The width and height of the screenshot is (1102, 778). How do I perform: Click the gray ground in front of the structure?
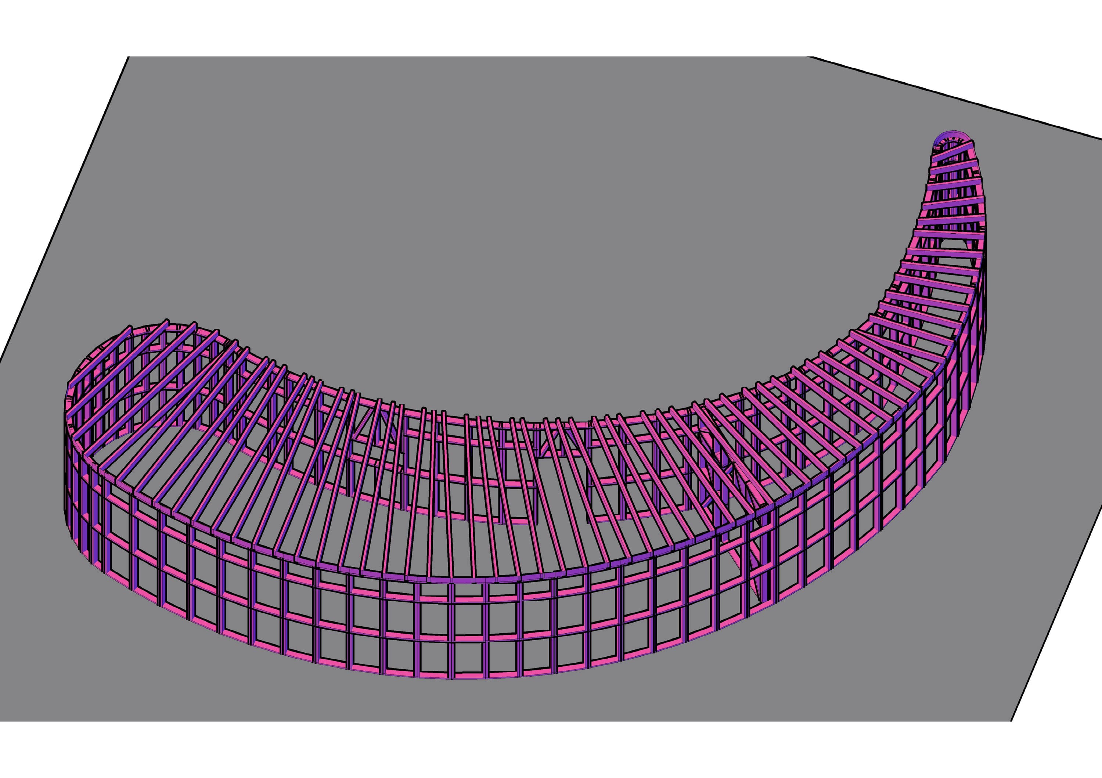(x=480, y=701)
